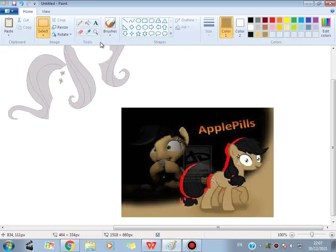The height and width of the screenshot is (252, 336).
Task: Activate Color 2 selector
Action: pyautogui.click(x=240, y=27)
